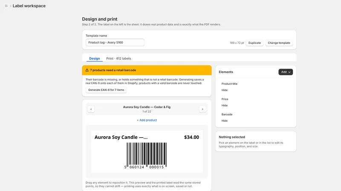
Task: Click the app grid icon beside Label workspace
Action: coord(6,6)
